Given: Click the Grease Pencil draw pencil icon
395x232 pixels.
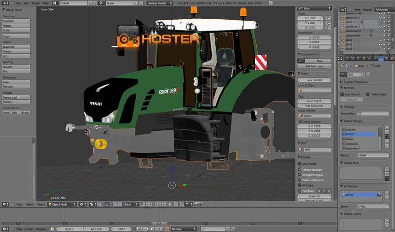Looking at the screenshot, I should (x=300, y=61).
